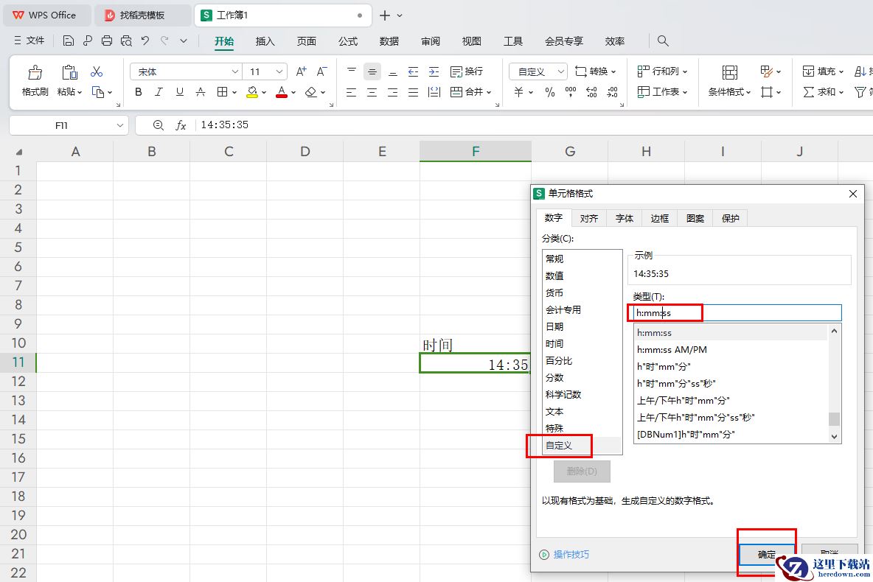The height and width of the screenshot is (582, 873).
Task: Open the View (视图) ribbon tab
Action: coord(472,41)
